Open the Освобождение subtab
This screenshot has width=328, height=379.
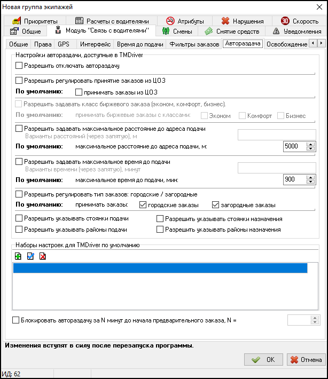pos(287,44)
